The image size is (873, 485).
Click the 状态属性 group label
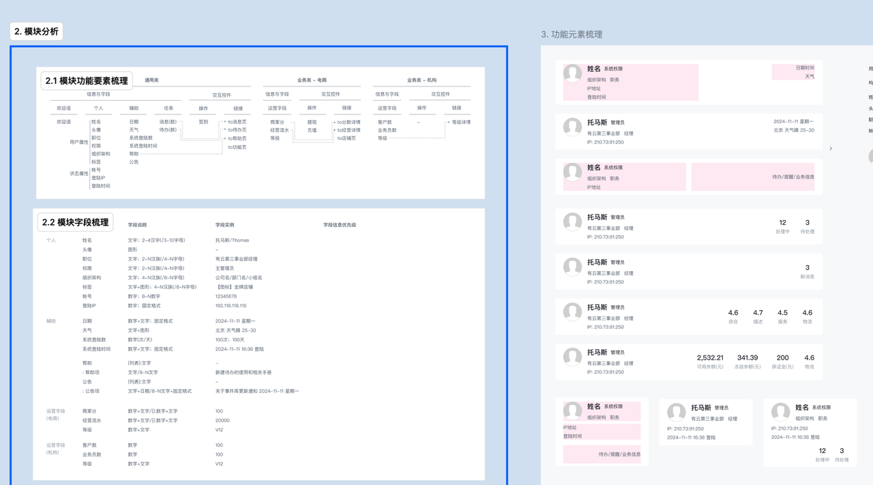(x=79, y=174)
